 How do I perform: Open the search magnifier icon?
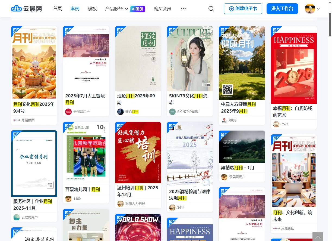coord(211,9)
